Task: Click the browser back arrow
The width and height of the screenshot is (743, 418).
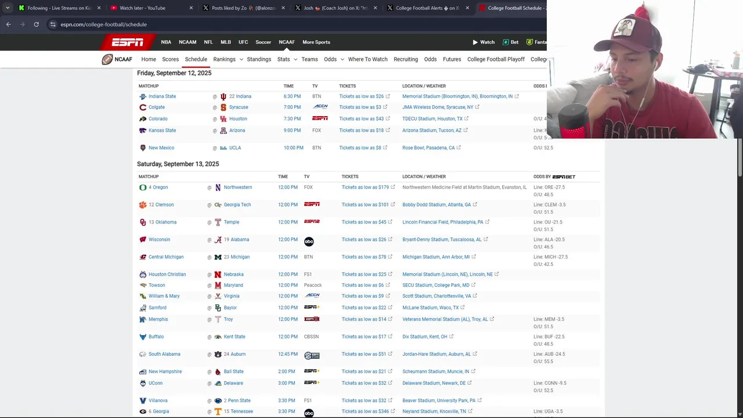Action: point(8,24)
